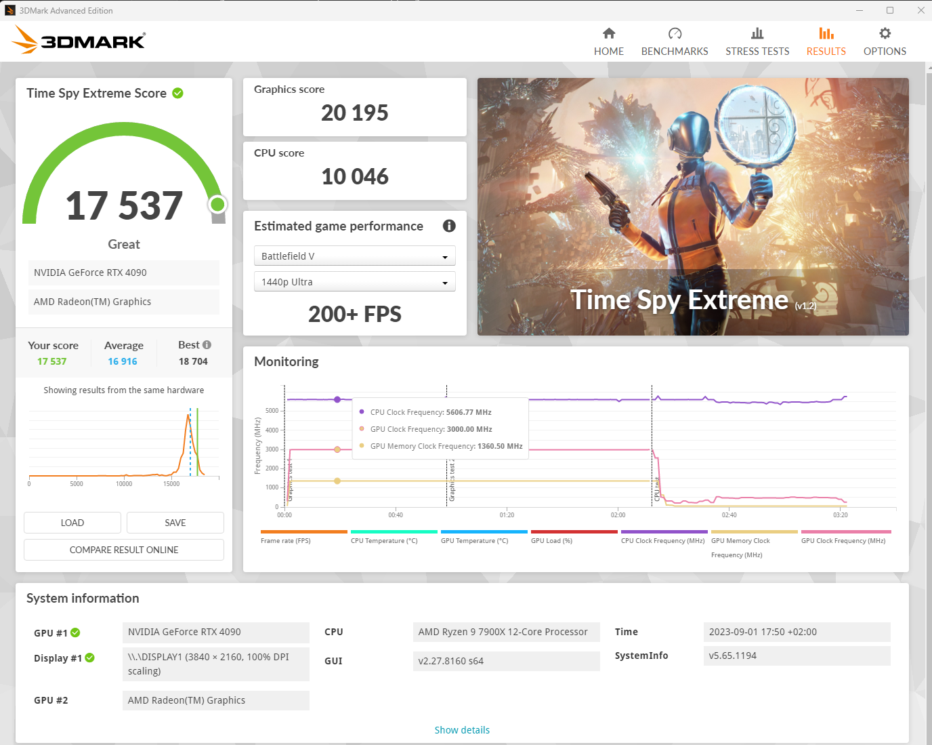
Task: Click the purple CPU clock data point
Action: point(337,399)
